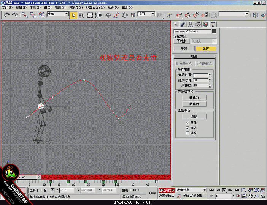Toggle the selection lock padlock icon

click(x=45, y=190)
